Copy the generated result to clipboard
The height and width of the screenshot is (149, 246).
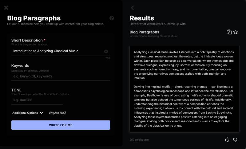pyautogui.click(x=229, y=32)
